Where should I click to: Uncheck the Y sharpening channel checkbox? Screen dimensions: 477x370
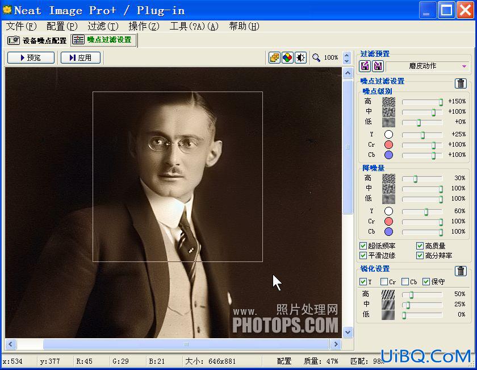coord(363,282)
